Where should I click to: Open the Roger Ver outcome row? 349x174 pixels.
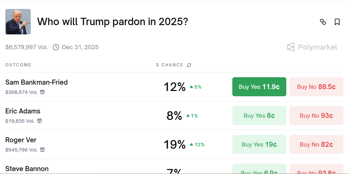click(x=21, y=140)
